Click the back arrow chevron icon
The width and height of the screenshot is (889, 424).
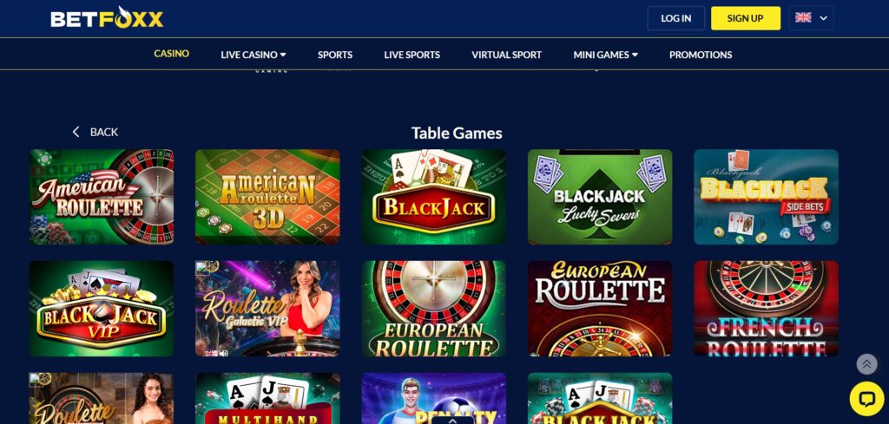pos(76,132)
